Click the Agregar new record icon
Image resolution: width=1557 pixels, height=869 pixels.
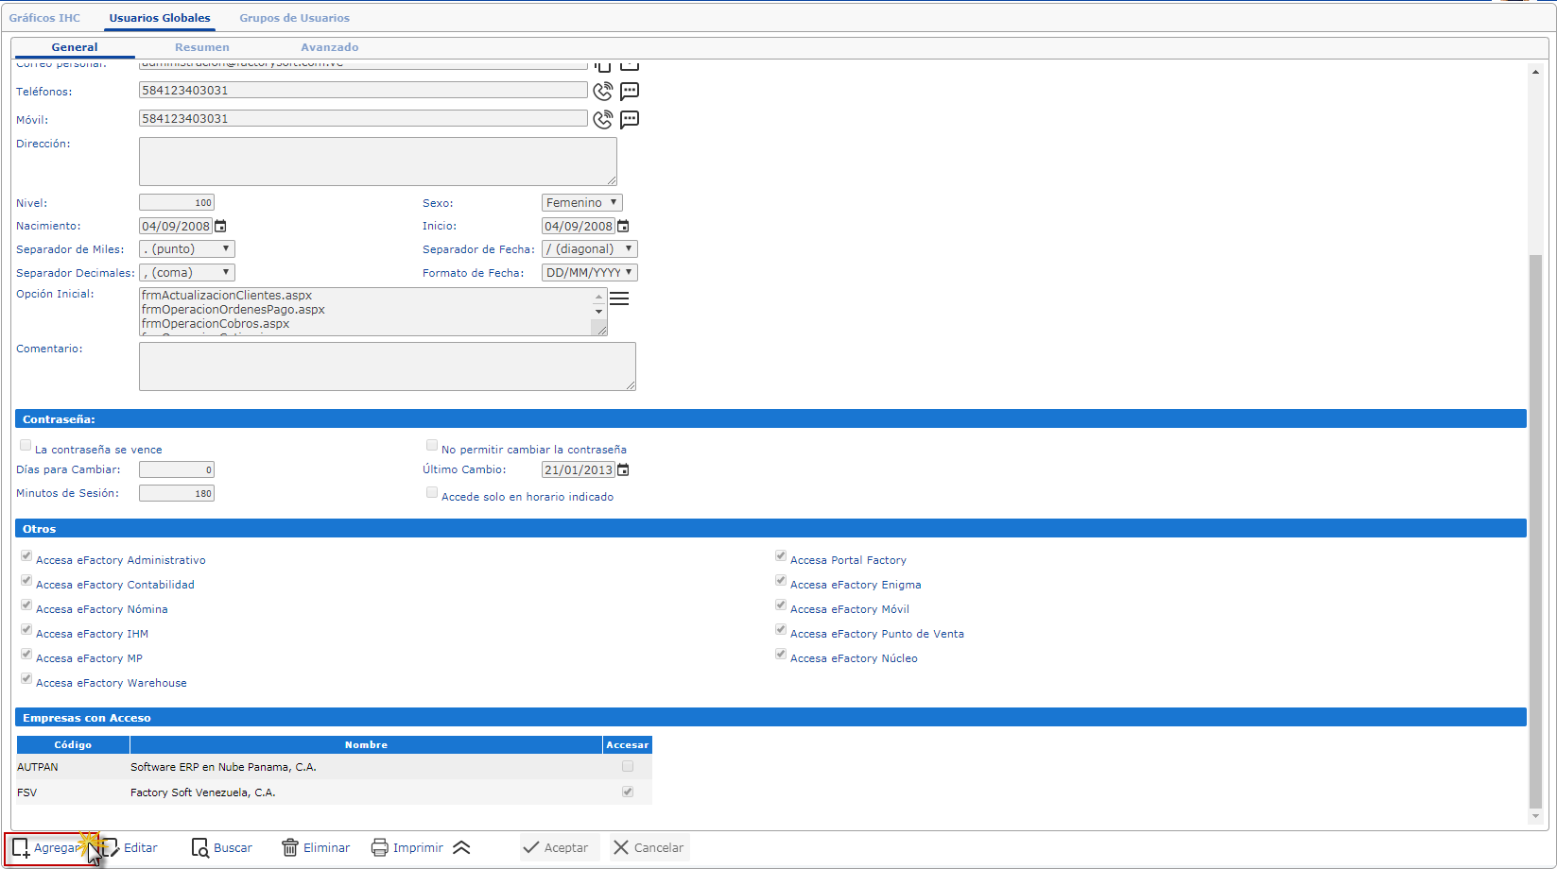coord(21,847)
